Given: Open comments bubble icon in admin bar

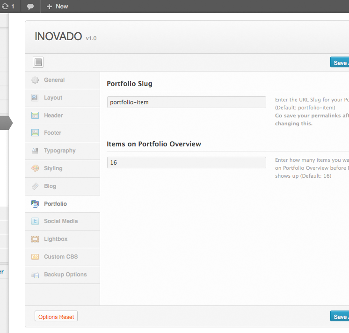Looking at the screenshot, I should [30, 7].
